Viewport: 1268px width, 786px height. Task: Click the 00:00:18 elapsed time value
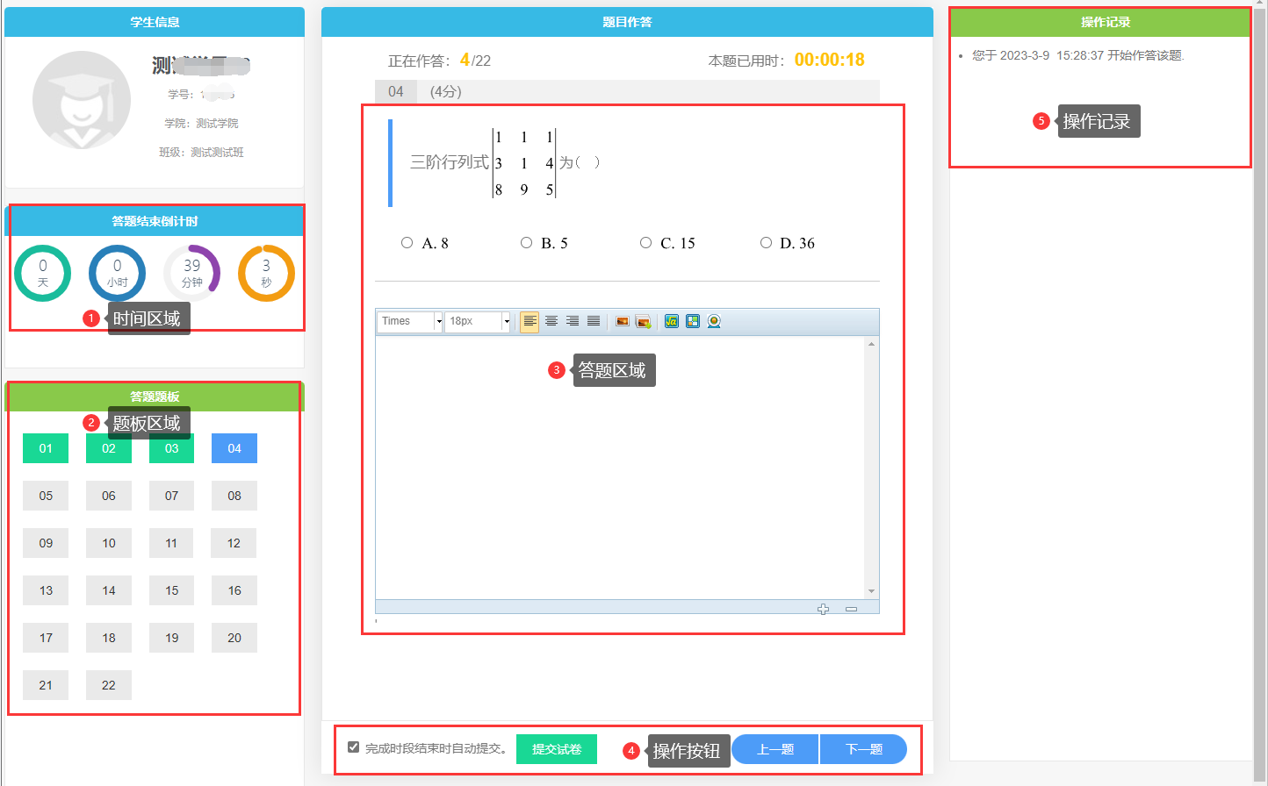[830, 60]
